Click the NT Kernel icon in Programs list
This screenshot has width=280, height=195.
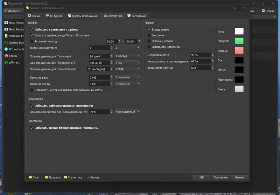click(x=6, y=49)
